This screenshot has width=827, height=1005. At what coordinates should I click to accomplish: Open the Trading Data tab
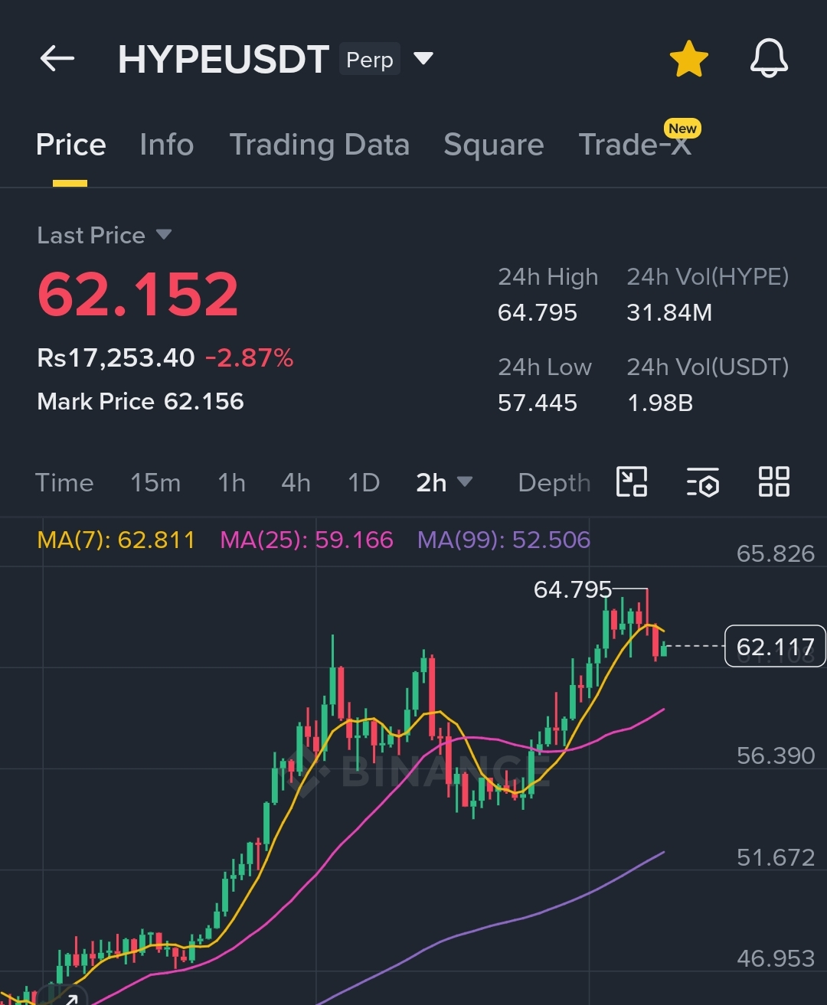[x=319, y=145]
